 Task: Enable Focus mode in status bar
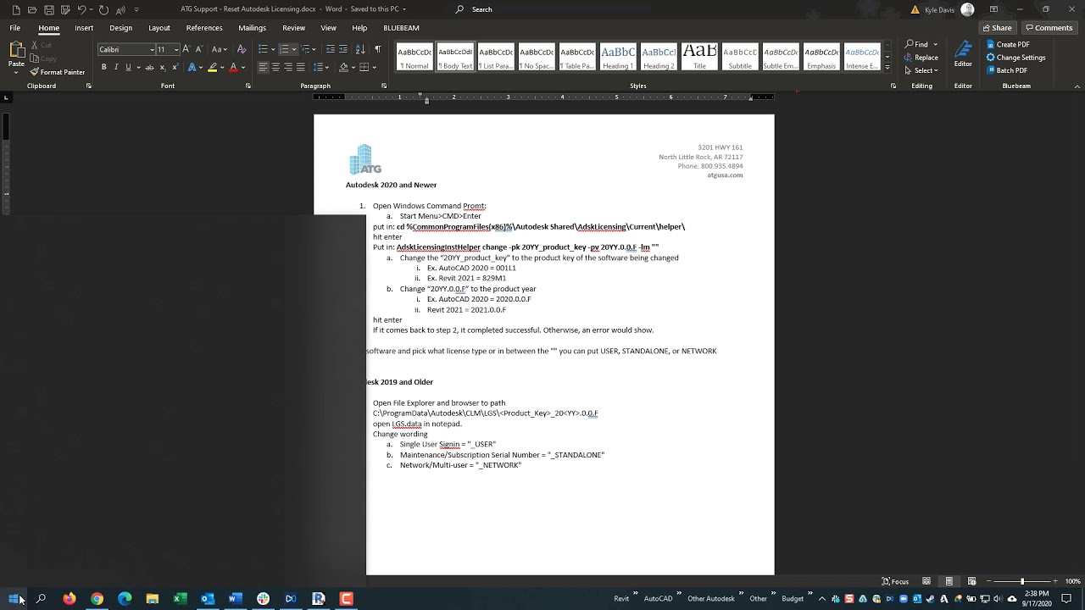[895, 581]
